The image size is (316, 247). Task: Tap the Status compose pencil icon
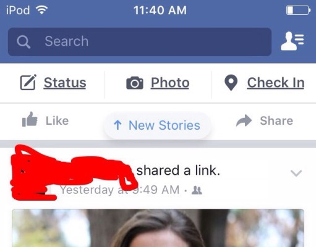[x=28, y=82]
